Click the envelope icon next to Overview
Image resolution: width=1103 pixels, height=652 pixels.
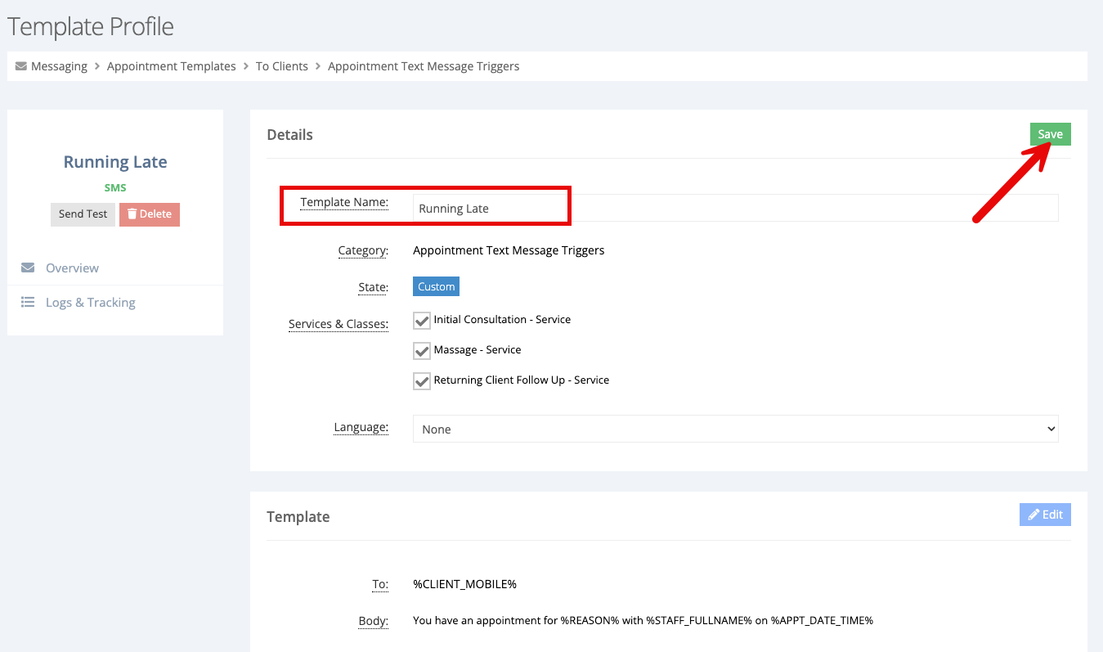tap(28, 268)
